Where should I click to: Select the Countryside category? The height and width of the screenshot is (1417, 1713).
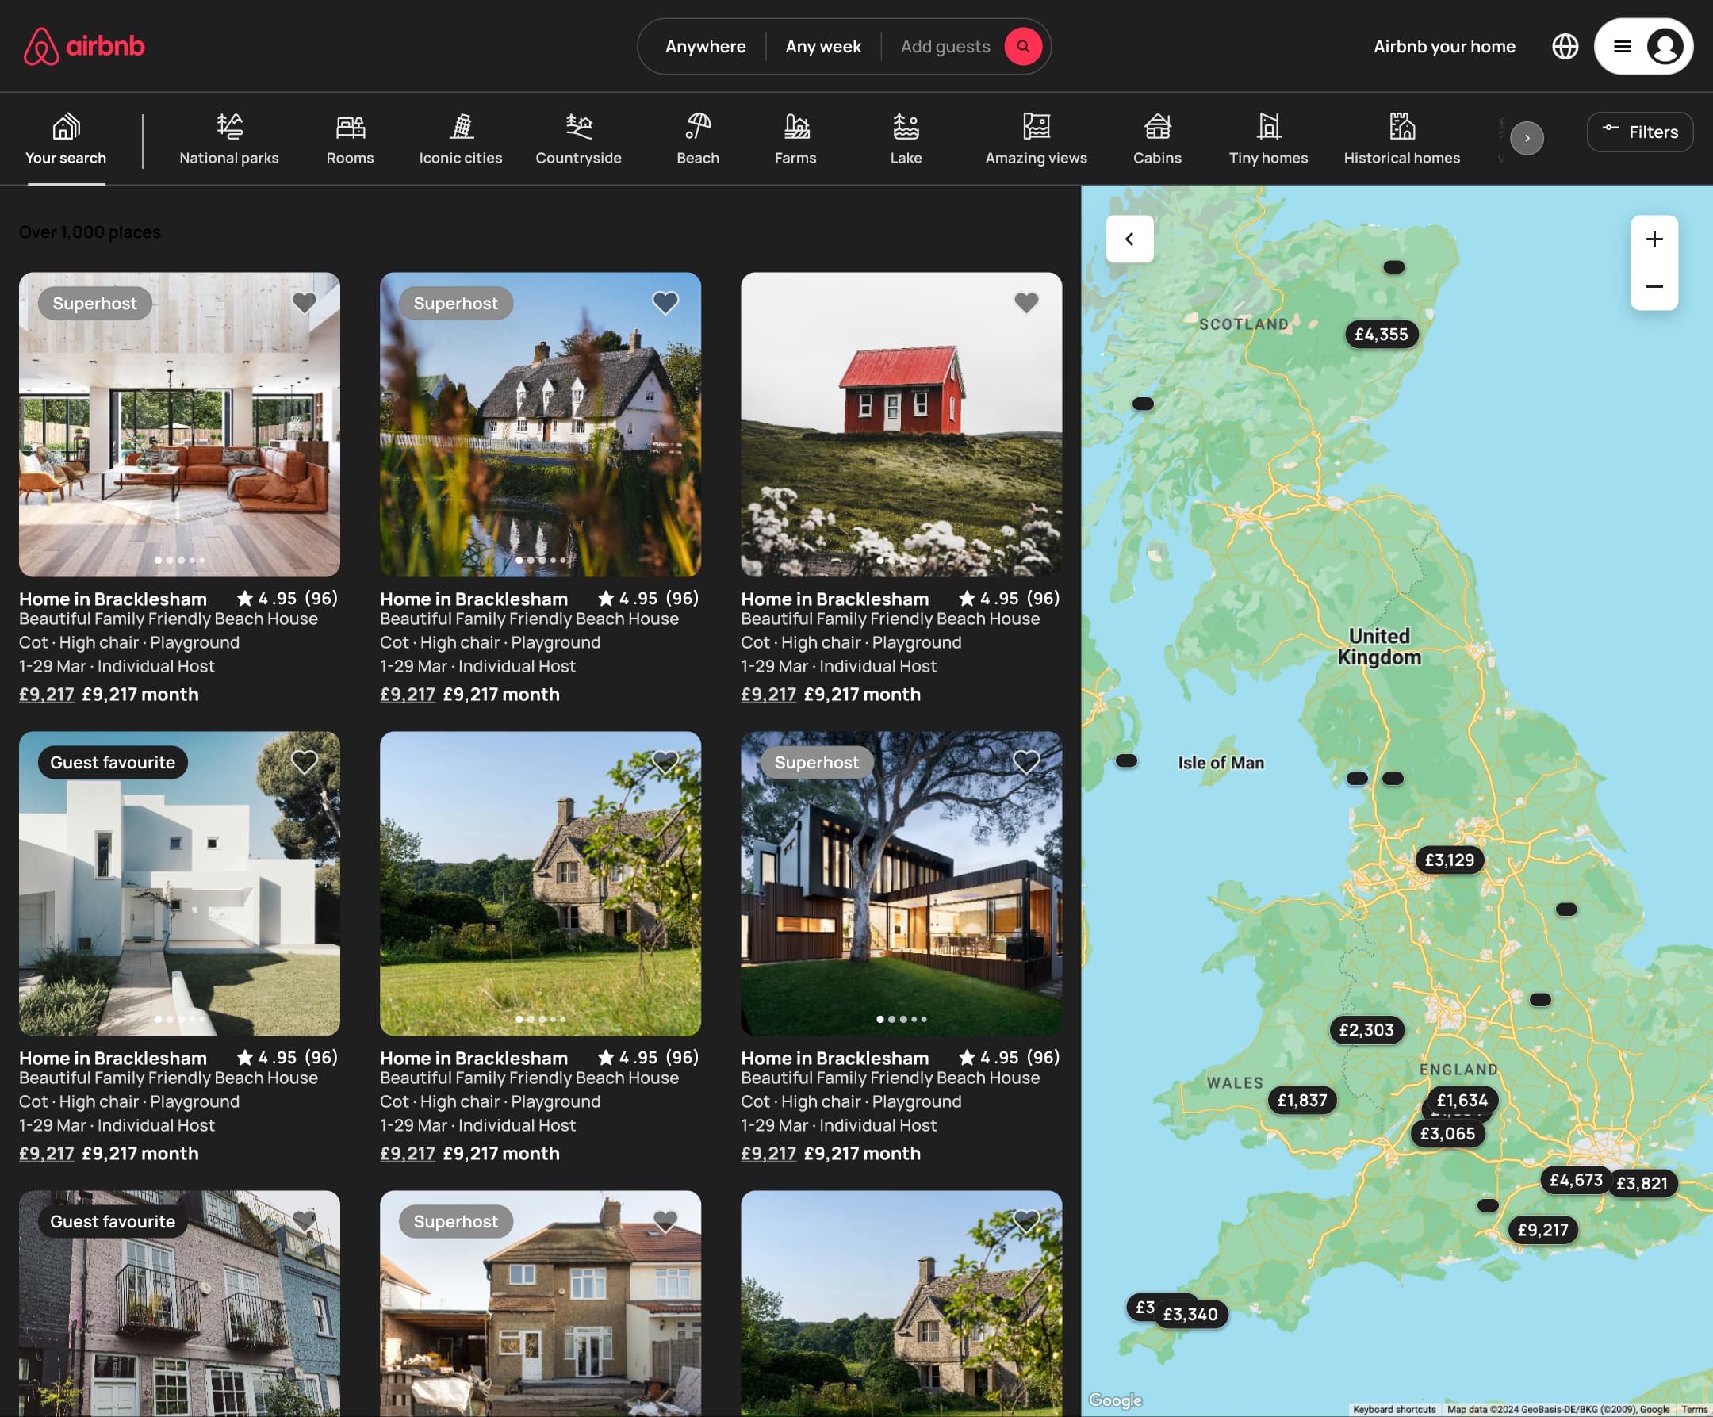tap(578, 140)
